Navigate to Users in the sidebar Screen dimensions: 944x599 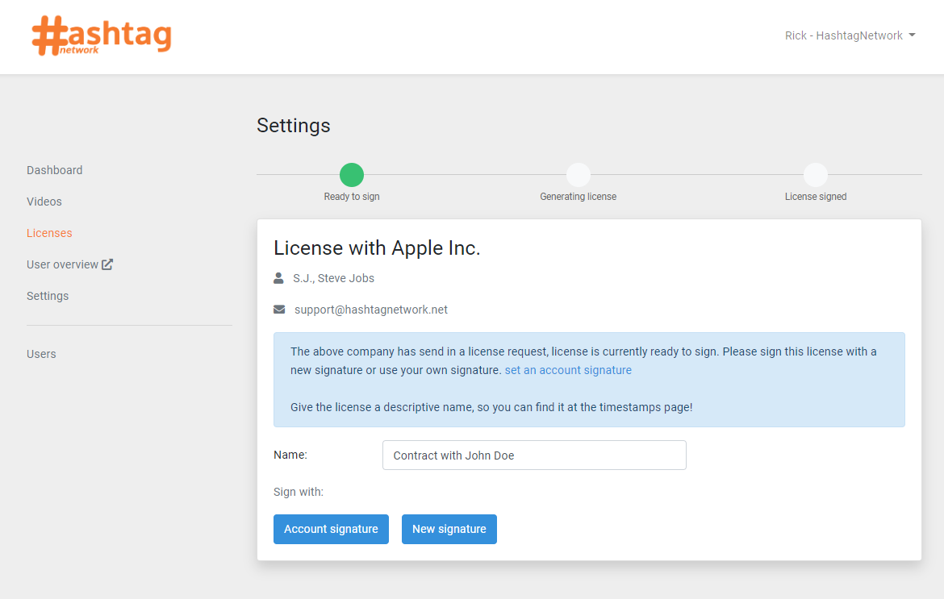(41, 354)
